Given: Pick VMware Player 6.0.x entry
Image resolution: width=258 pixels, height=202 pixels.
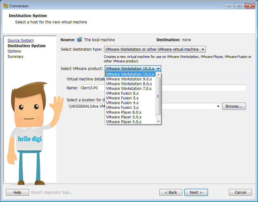Looking at the screenshot, I should tap(130, 112).
